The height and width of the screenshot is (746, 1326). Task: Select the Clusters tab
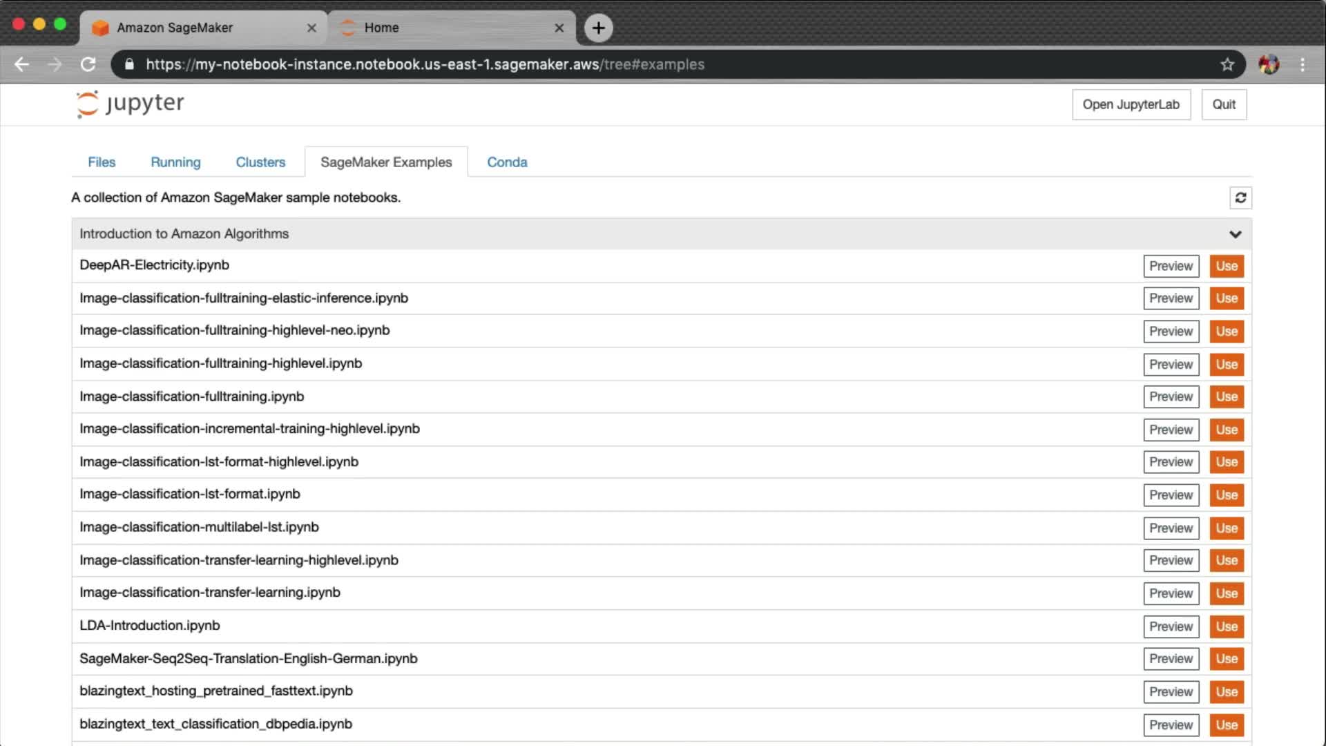point(260,162)
